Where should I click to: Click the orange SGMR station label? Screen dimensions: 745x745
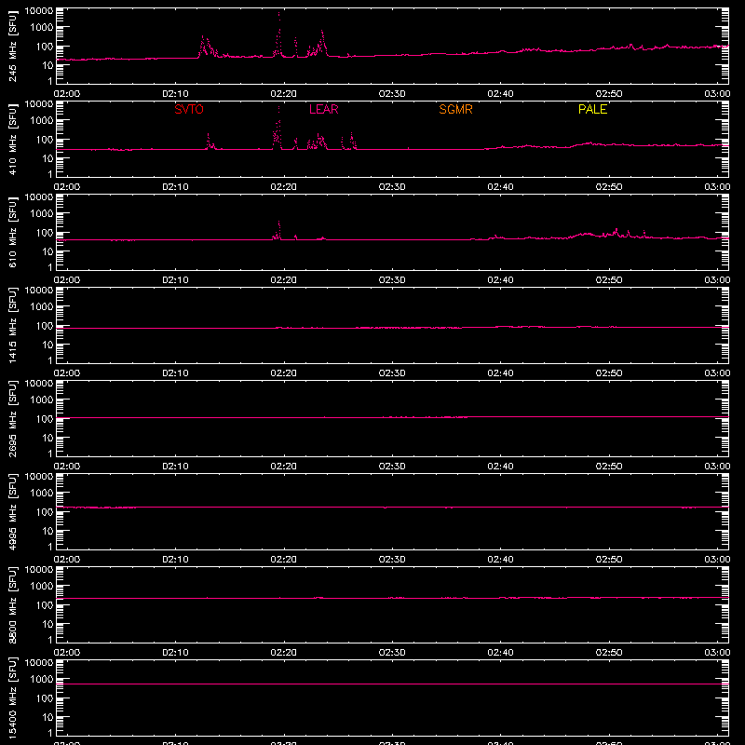[x=455, y=109]
